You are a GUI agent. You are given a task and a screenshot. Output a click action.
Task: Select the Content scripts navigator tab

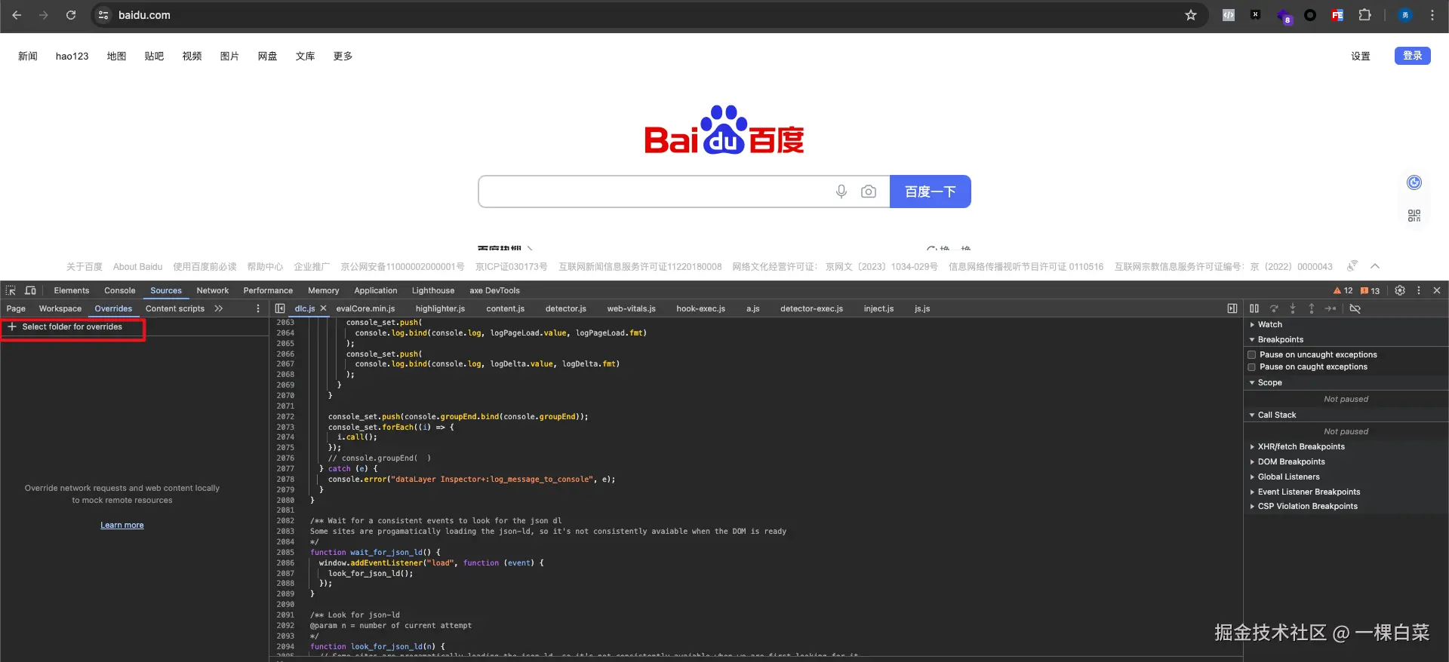point(175,308)
